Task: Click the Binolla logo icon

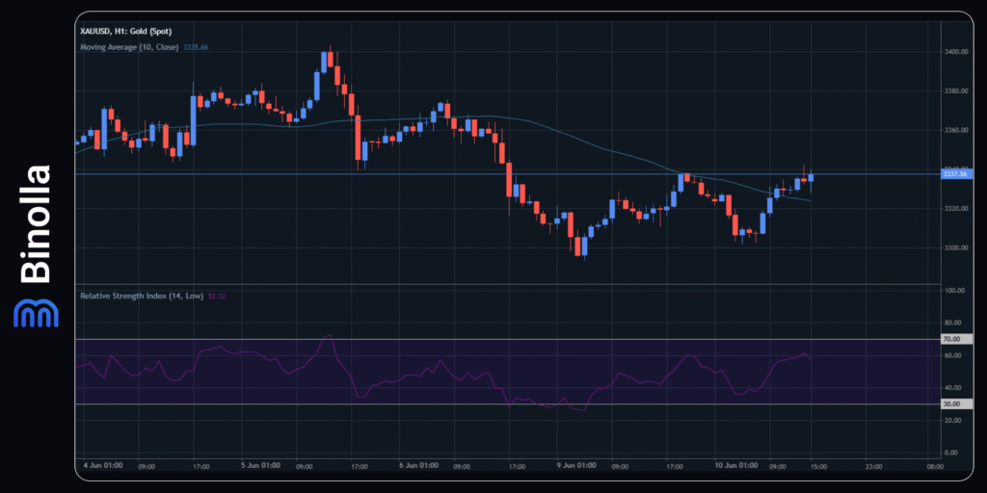Action: pyautogui.click(x=36, y=313)
